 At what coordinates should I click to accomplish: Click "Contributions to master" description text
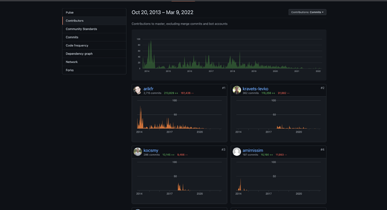179,24
